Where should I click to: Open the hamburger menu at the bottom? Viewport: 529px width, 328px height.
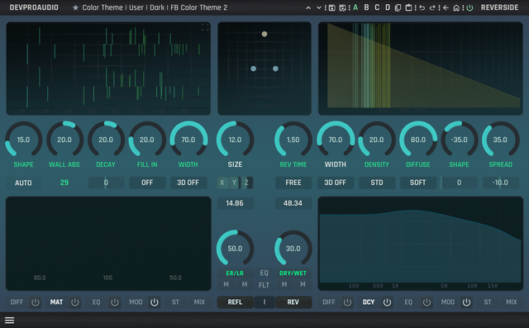coord(9,321)
